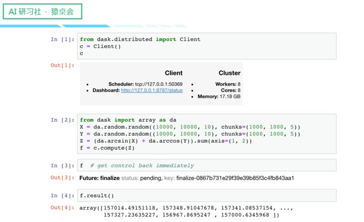The height and width of the screenshot is (222, 364).
Task: Select the In [2] prompt label
Action: tap(62, 120)
